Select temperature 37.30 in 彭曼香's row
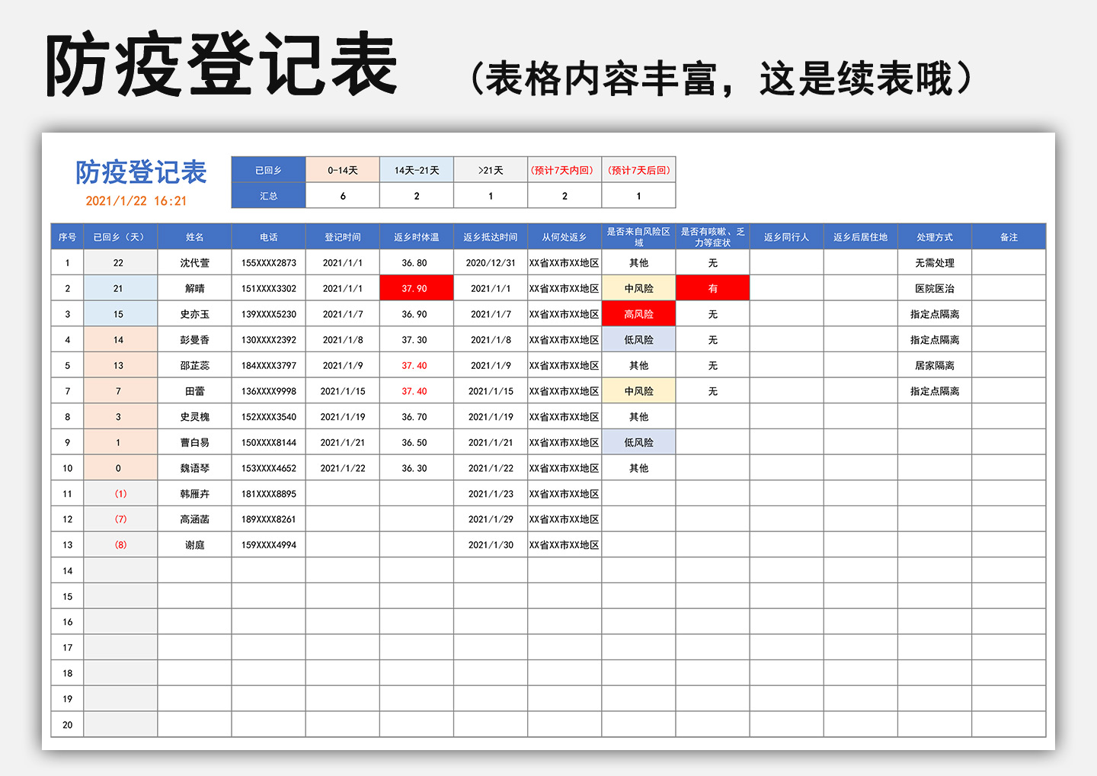1097x776 pixels. [417, 340]
